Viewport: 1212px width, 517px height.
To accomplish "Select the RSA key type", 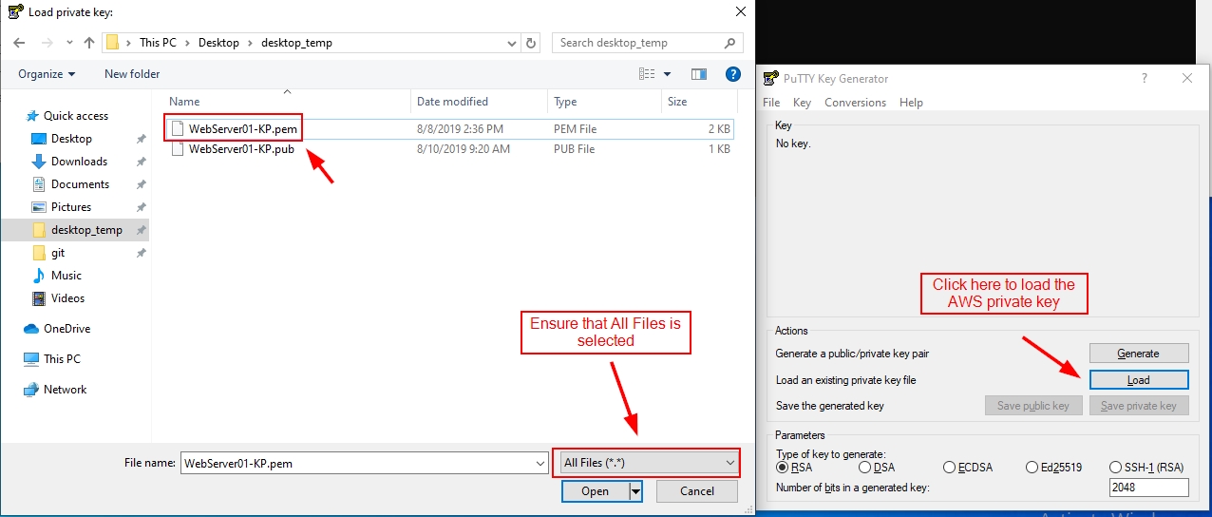I will coord(796,468).
